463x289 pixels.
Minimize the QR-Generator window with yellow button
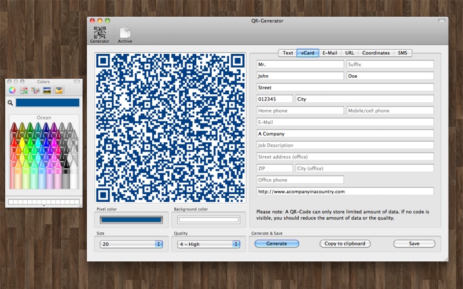point(100,21)
